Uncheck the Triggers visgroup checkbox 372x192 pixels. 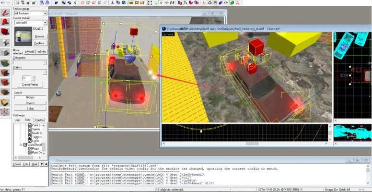30,136
